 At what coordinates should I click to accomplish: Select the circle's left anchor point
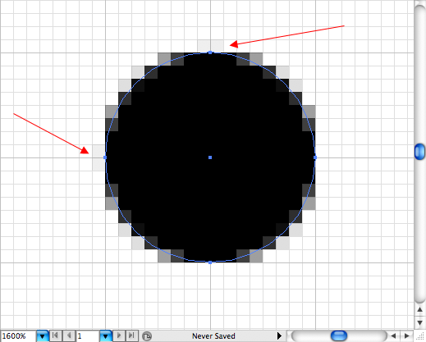pyautogui.click(x=105, y=157)
